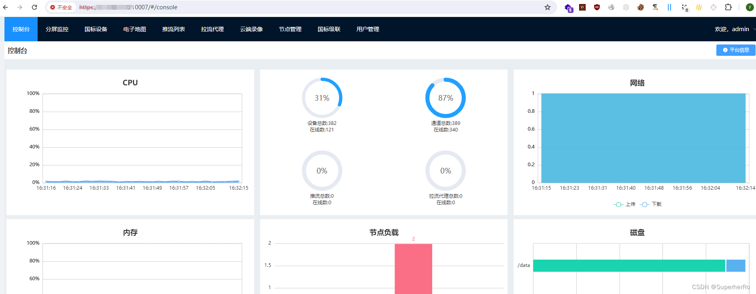Click the 0% 拉流代理 gauge
Viewport: 756px width, 294px height.
point(446,171)
